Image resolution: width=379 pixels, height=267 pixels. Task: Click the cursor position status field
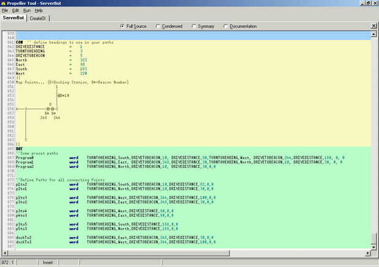point(8,262)
